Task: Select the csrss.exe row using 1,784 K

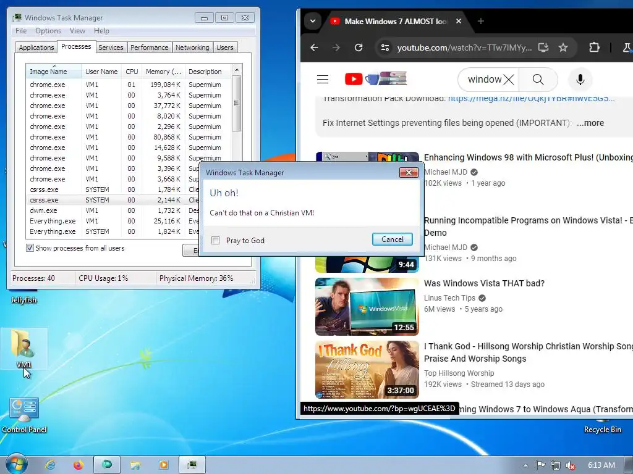Action: (x=113, y=189)
